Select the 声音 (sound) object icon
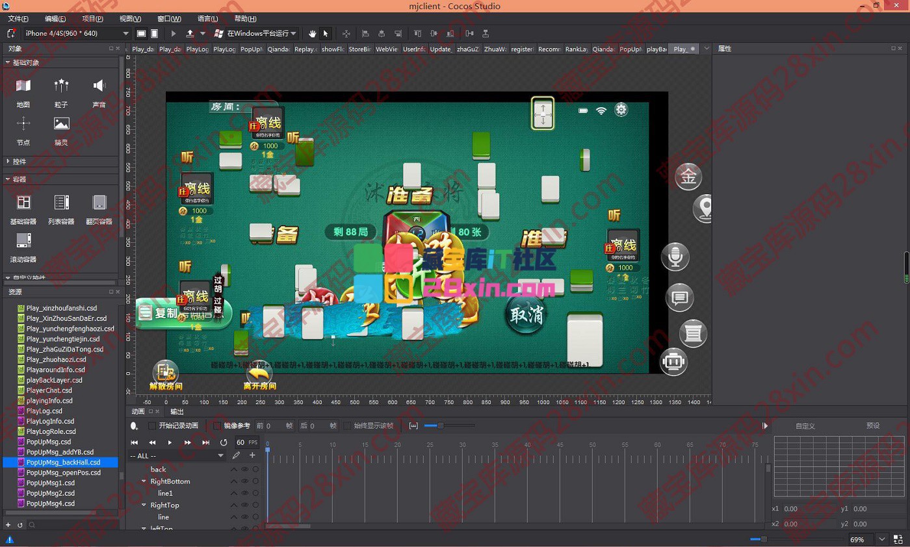This screenshot has width=910, height=547. [x=99, y=86]
